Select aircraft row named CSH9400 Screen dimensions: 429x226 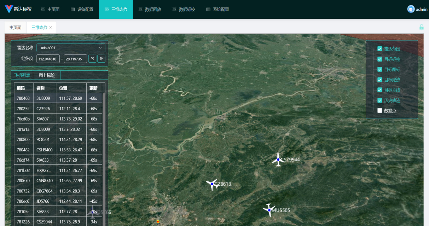(x=58, y=150)
